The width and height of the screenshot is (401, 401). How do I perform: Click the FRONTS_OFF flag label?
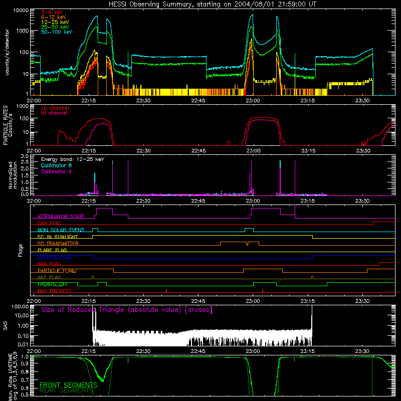tap(53, 284)
